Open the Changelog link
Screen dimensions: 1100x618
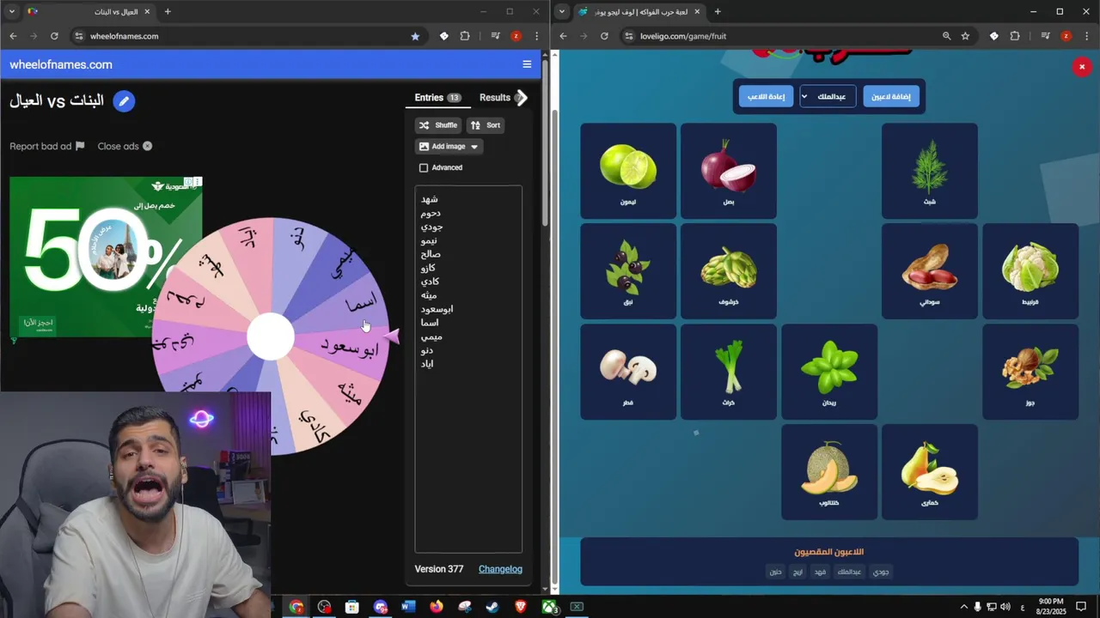(x=500, y=569)
